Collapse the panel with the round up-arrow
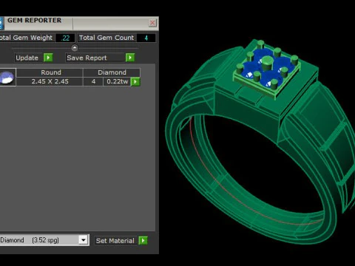 (75, 47)
